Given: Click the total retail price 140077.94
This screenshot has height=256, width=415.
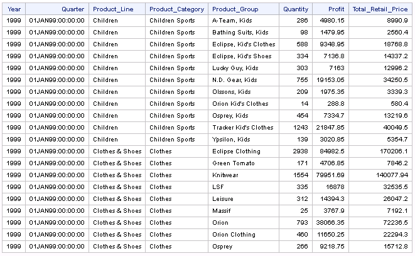Looking at the screenshot, I should click(x=392, y=175).
